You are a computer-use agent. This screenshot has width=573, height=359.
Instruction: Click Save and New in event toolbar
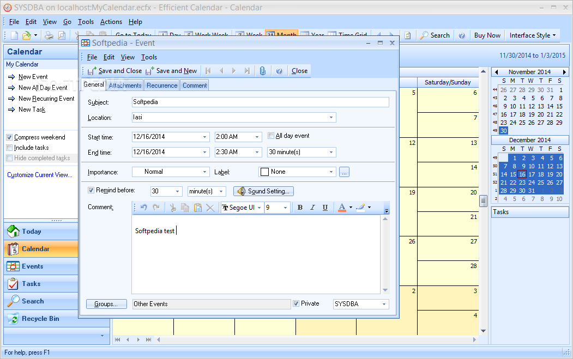click(x=171, y=71)
